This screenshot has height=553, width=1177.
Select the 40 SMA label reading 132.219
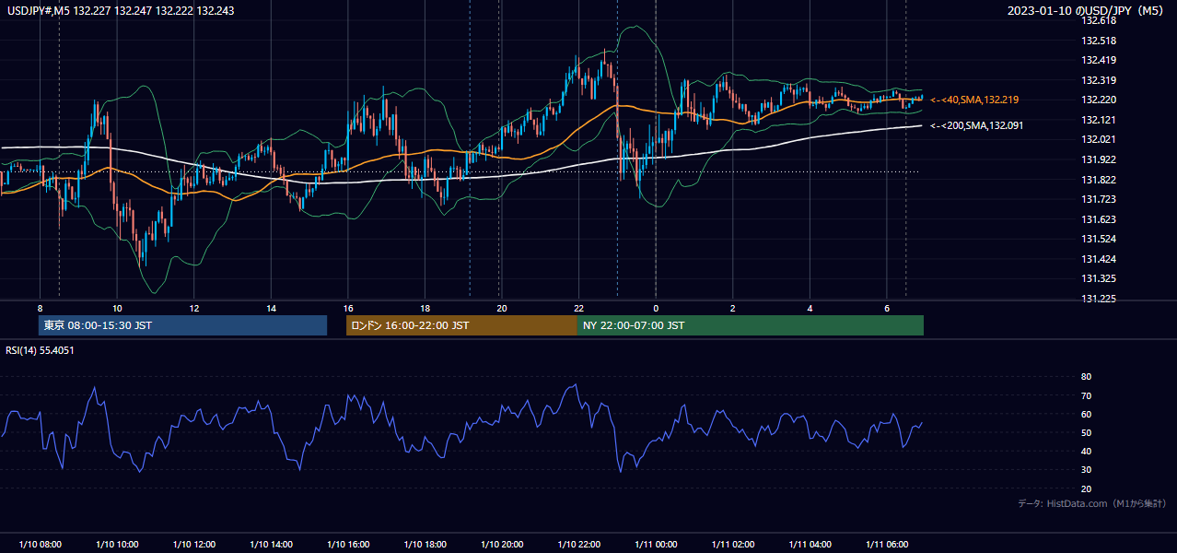pos(974,100)
